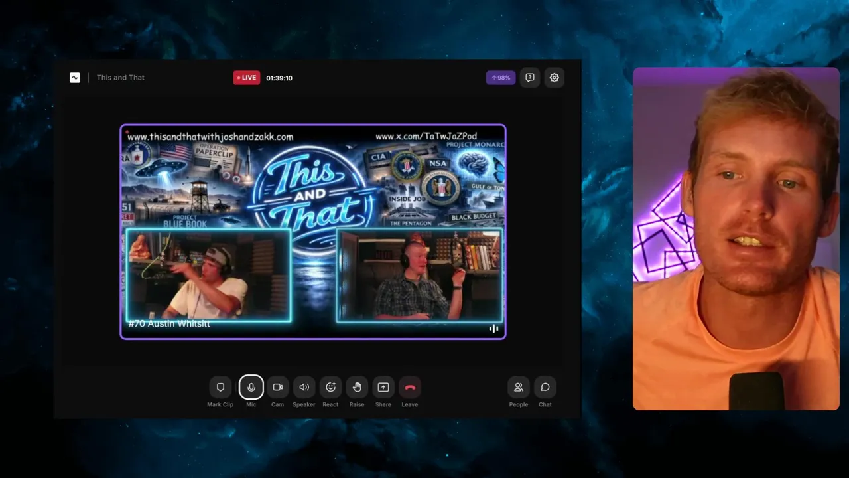
Task: Click the 01:39:10 session timer
Action: (x=279, y=78)
